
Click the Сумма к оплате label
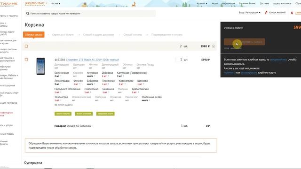(233, 28)
